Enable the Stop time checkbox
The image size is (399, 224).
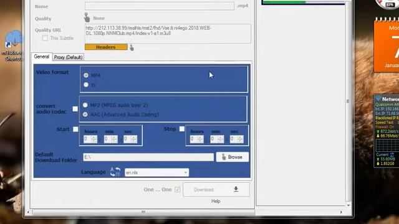tap(181, 129)
